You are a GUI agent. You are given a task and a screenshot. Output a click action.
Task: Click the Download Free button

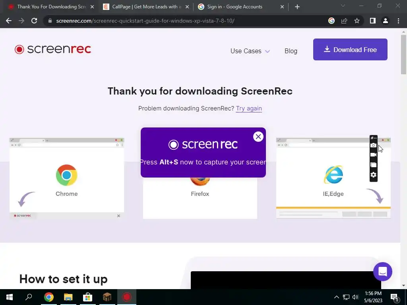tap(350, 50)
